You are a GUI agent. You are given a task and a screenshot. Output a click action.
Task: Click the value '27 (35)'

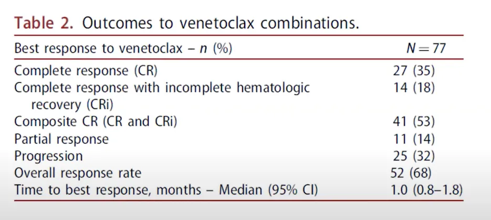tap(414, 70)
